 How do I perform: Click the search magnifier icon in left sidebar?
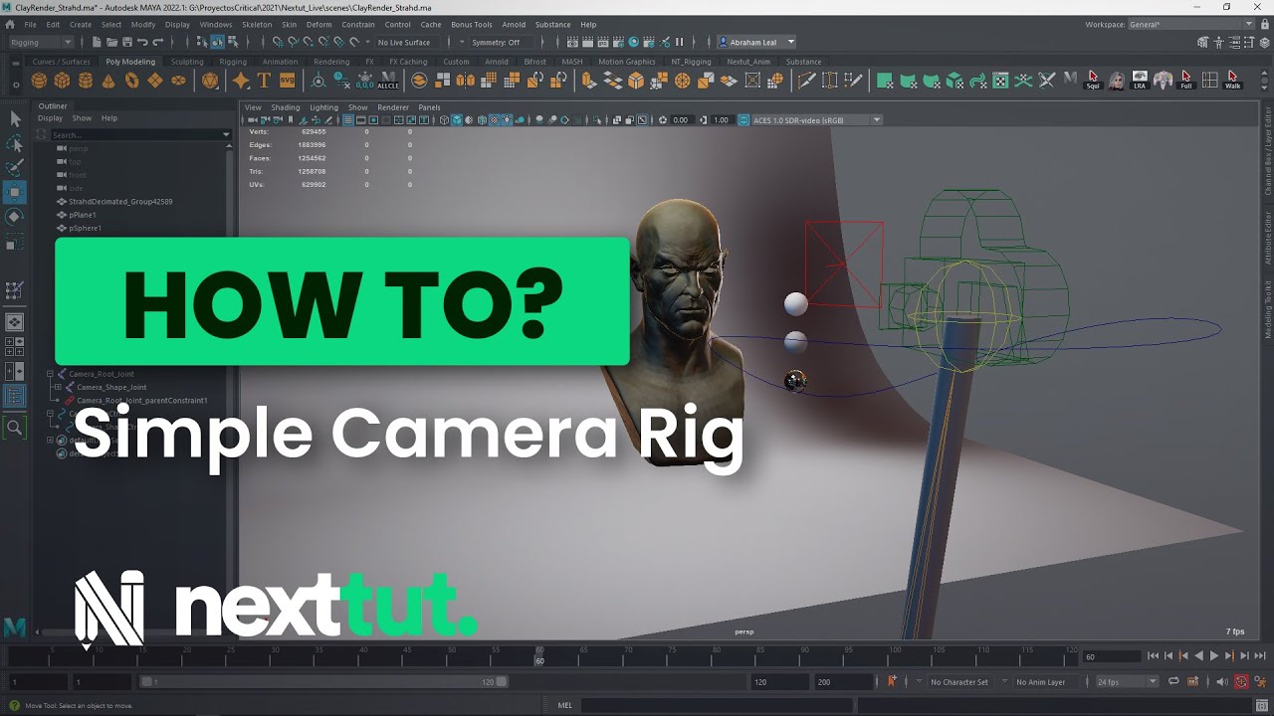(x=15, y=428)
